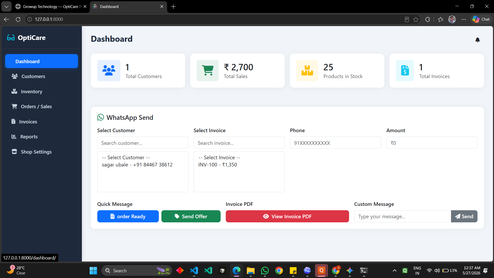Click the Total Invoices document icon

point(405,70)
